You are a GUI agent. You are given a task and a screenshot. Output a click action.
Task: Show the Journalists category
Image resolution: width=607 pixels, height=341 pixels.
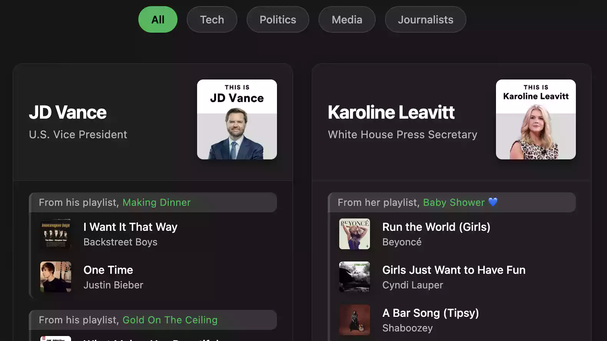point(425,20)
